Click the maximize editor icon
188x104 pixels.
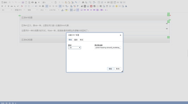click(71, 10)
